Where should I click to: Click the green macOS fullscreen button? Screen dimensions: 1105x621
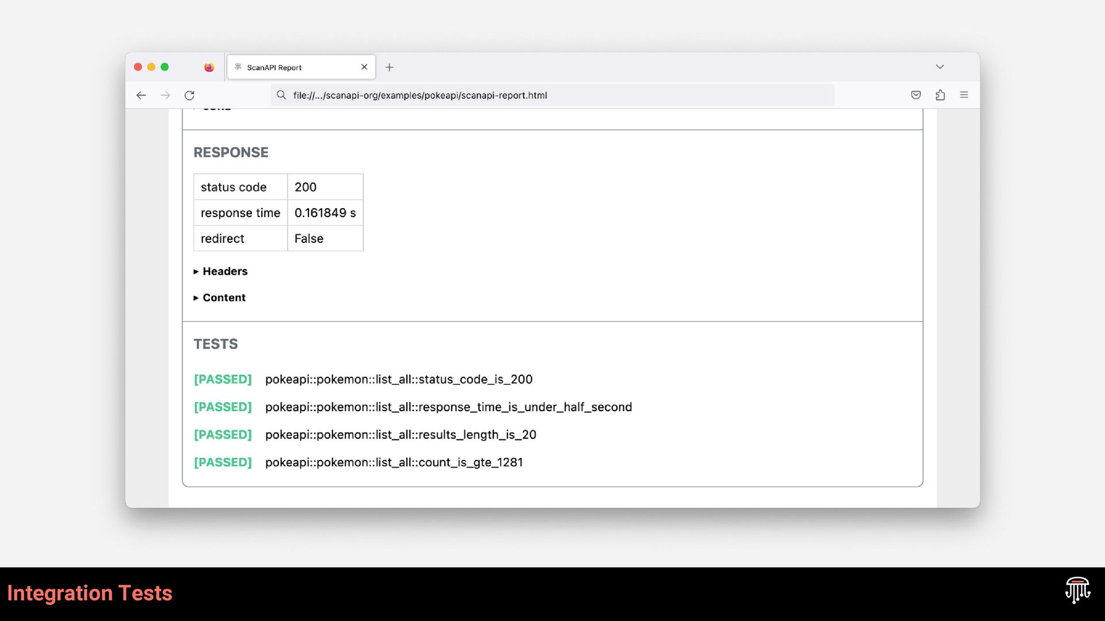165,67
